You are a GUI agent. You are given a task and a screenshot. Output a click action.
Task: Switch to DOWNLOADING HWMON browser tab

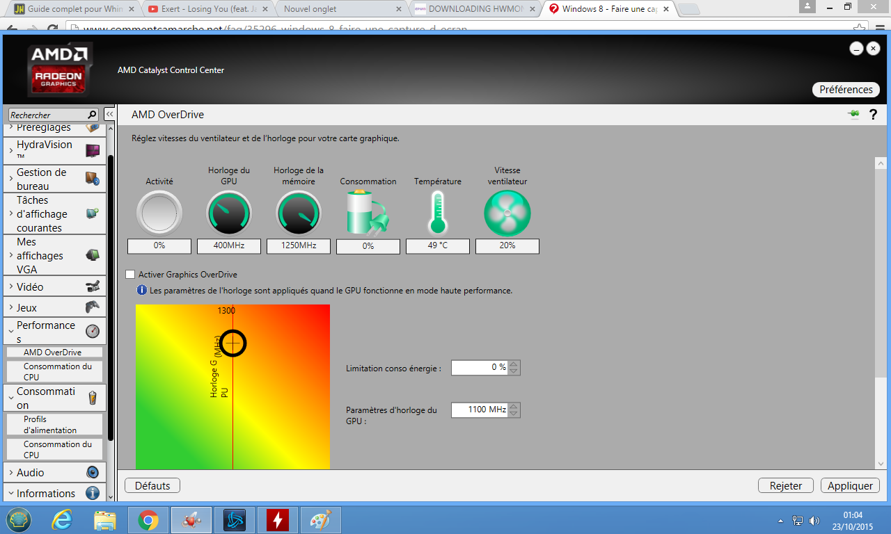pos(478,9)
